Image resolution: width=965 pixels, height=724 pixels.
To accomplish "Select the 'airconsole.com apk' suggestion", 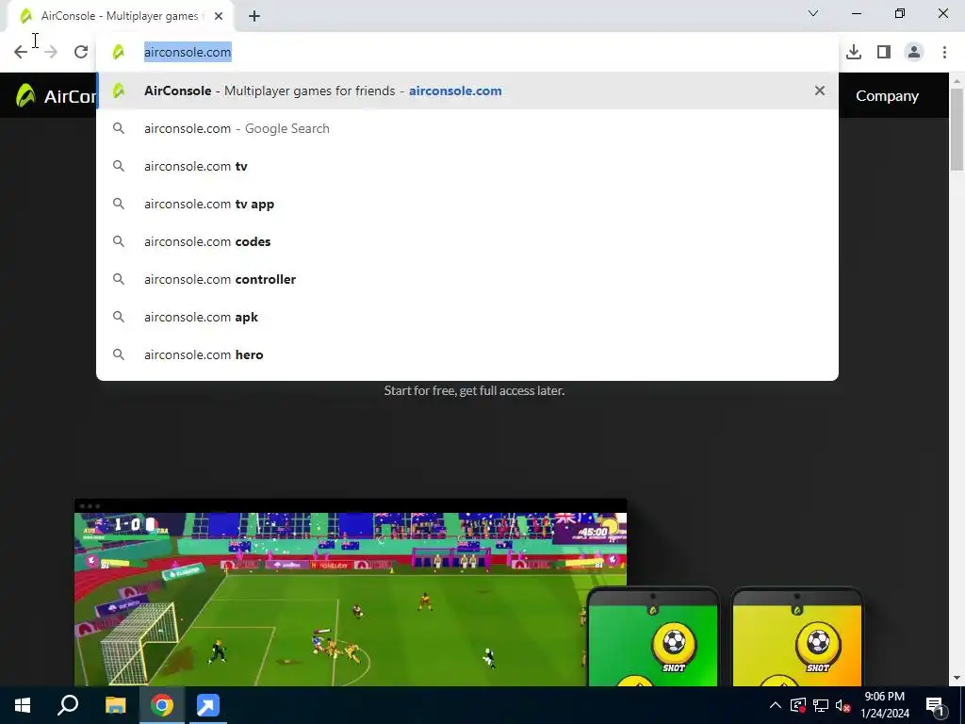I will point(467,317).
